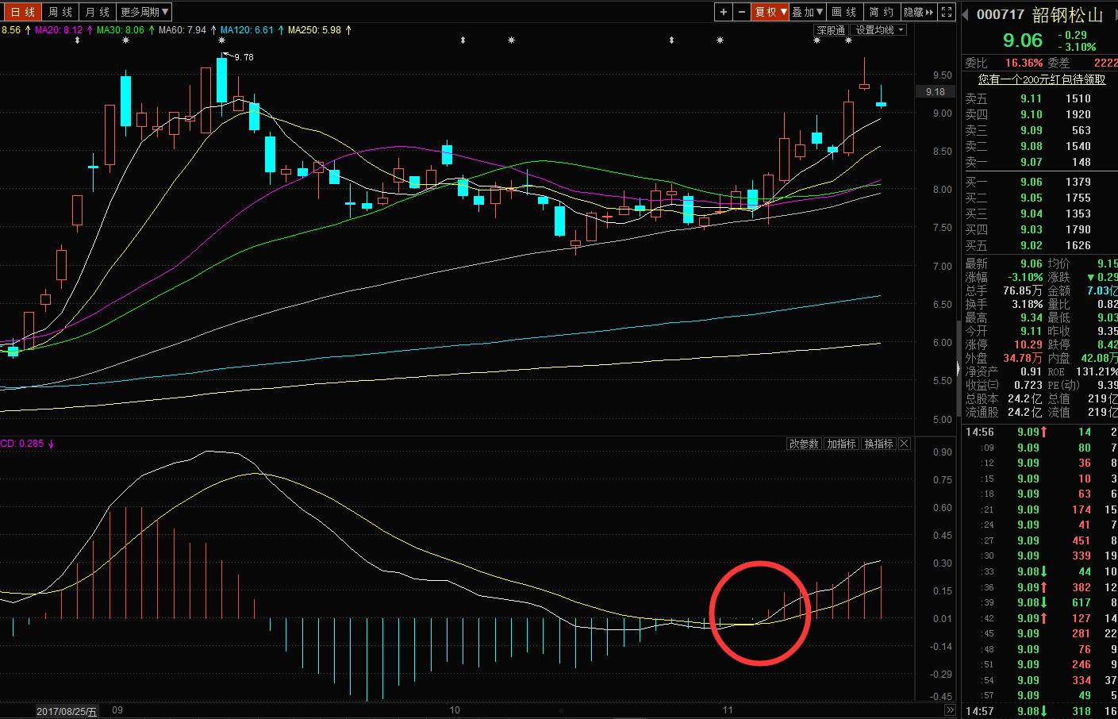Image resolution: width=1118 pixels, height=719 pixels.
Task: Click 涨停 limit-up price 10.29
Action: tap(1028, 344)
